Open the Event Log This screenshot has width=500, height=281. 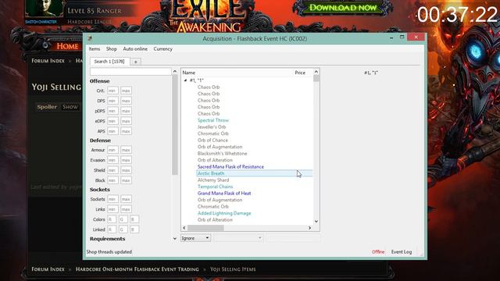(x=402, y=251)
